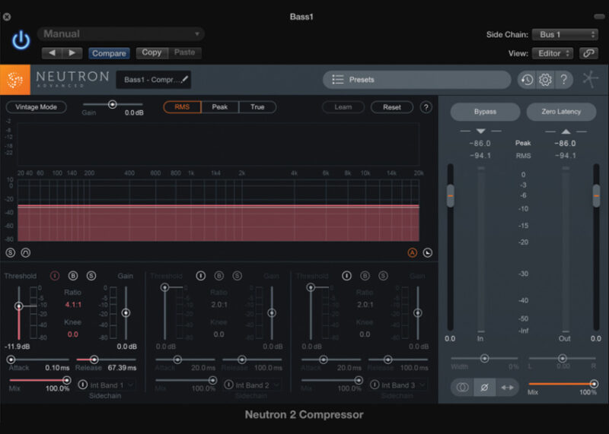This screenshot has height=434, width=609.
Task: Click the Bypass button
Action: (x=485, y=112)
